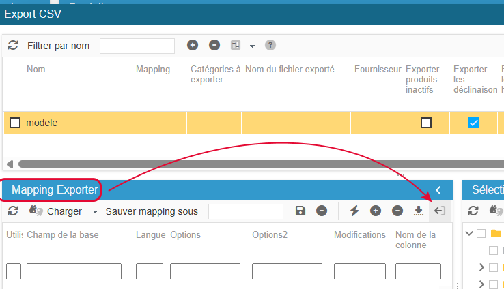This screenshot has height=289, width=504.
Task: Enable Exporter produits inactifs for modele
Action: (x=426, y=123)
